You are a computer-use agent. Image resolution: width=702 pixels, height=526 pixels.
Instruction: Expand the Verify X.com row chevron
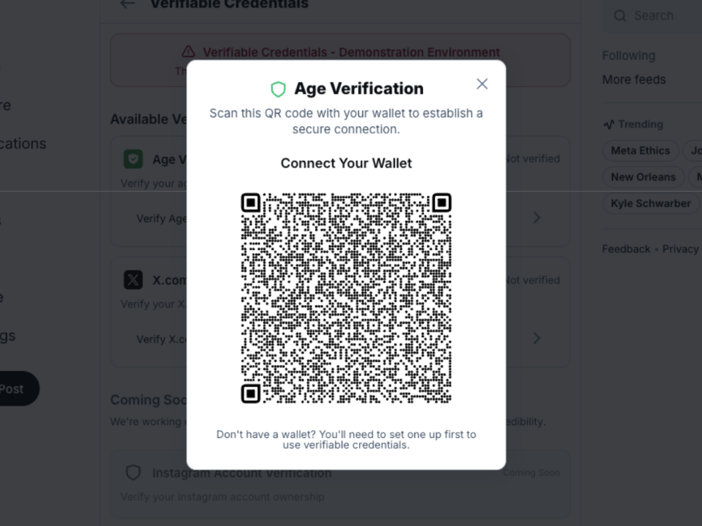click(537, 338)
